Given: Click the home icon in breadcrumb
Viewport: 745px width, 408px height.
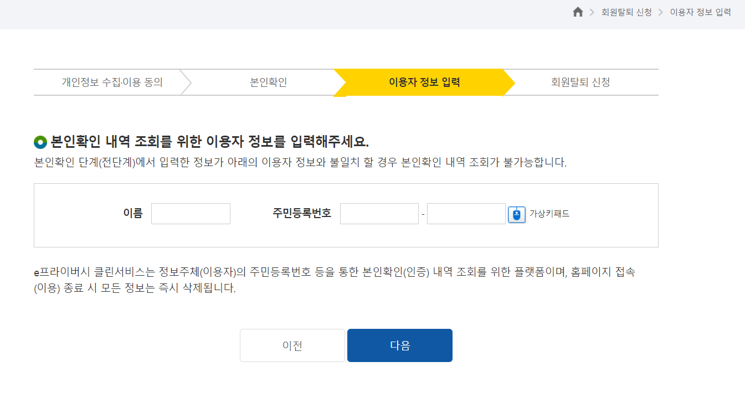Looking at the screenshot, I should 578,12.
